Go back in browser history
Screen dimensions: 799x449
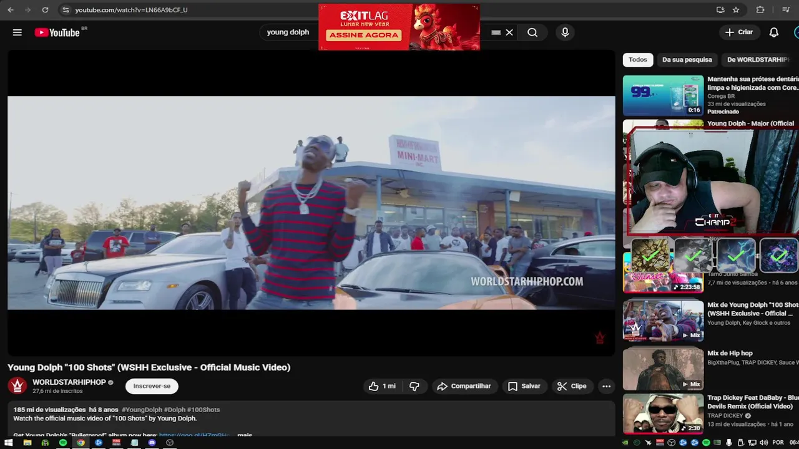pos(11,10)
